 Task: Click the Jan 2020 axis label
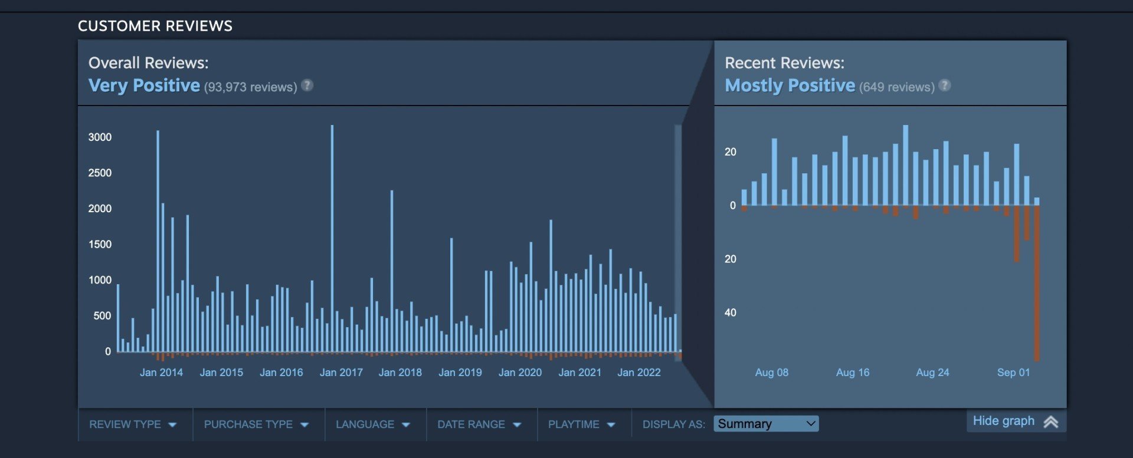click(x=520, y=373)
